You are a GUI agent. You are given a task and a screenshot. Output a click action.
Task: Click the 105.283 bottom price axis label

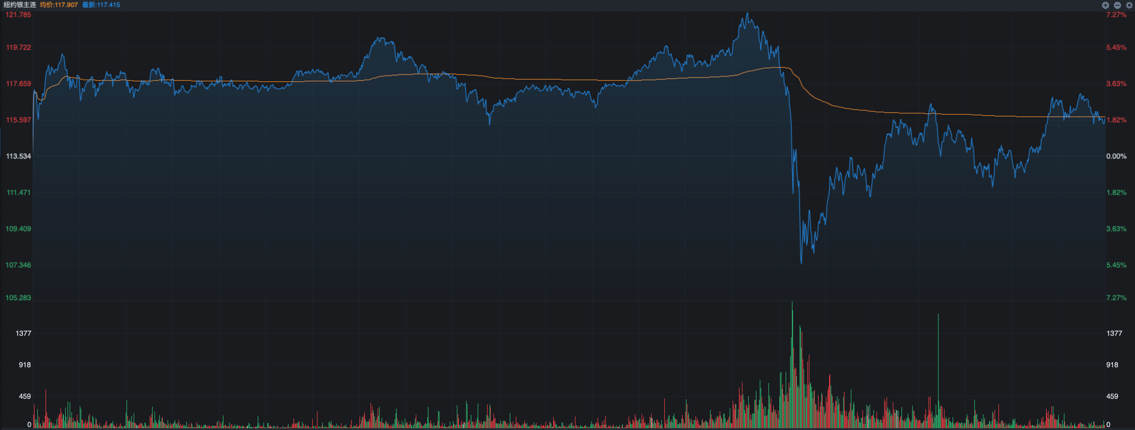[x=18, y=298]
